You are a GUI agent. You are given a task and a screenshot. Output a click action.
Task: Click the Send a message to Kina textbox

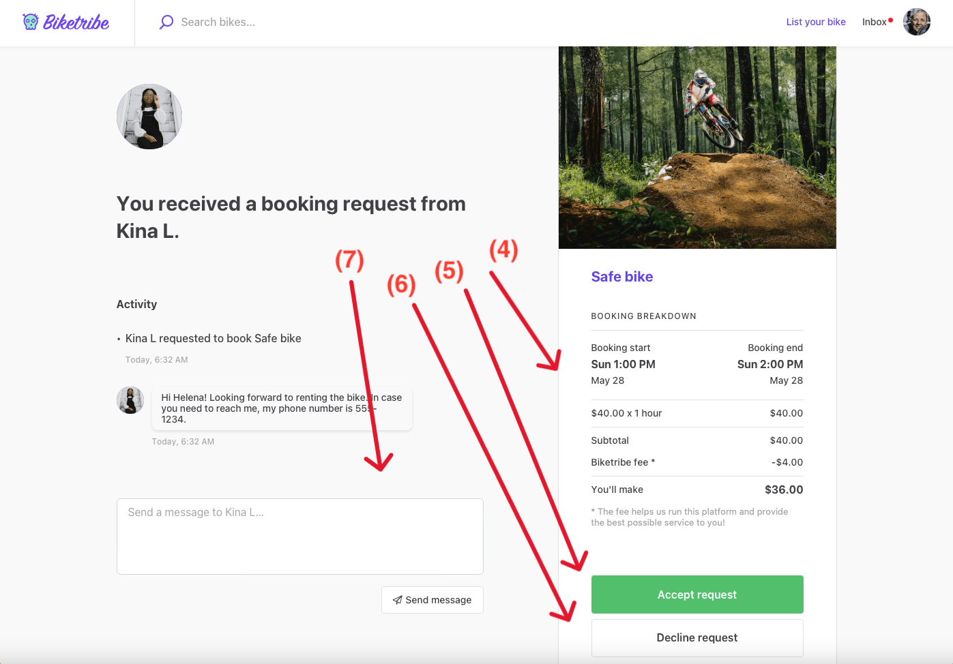299,536
